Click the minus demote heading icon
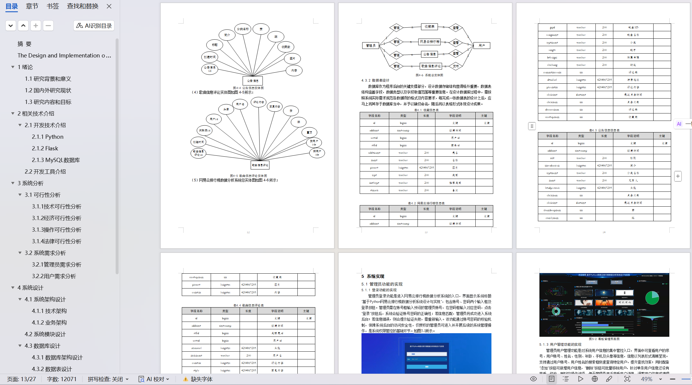Viewport: 692px width, 385px height. click(x=48, y=26)
